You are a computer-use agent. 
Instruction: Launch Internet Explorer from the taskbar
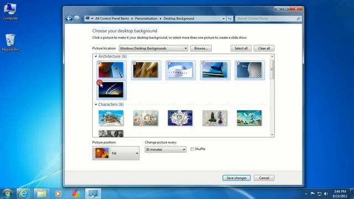23,193
